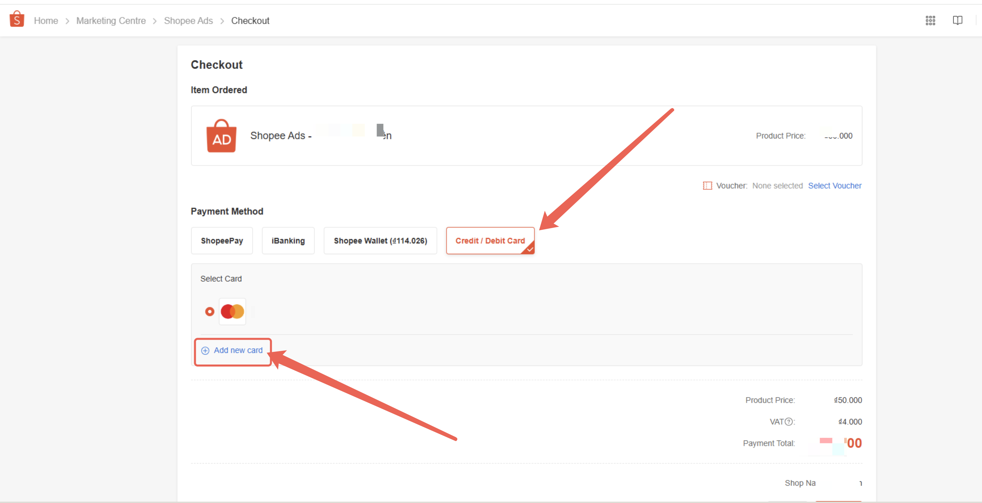Click the 'None selected' voucher text
Viewport: 982px width, 503px height.
777,186
